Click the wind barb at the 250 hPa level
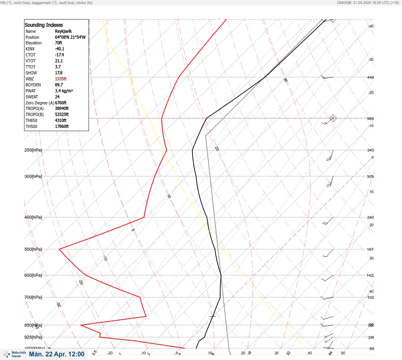 coord(330,155)
